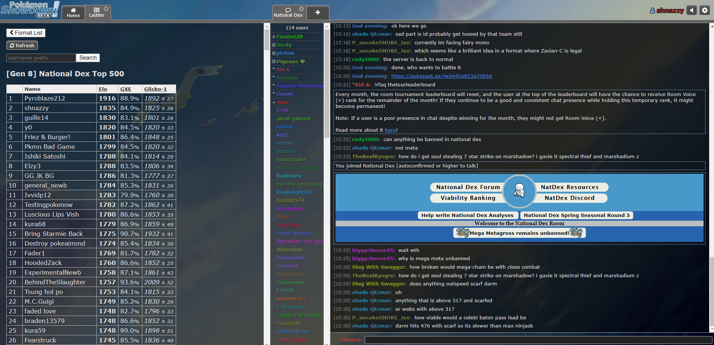Focus the chat message input box
The height and width of the screenshot is (345, 714).
[x=538, y=339]
